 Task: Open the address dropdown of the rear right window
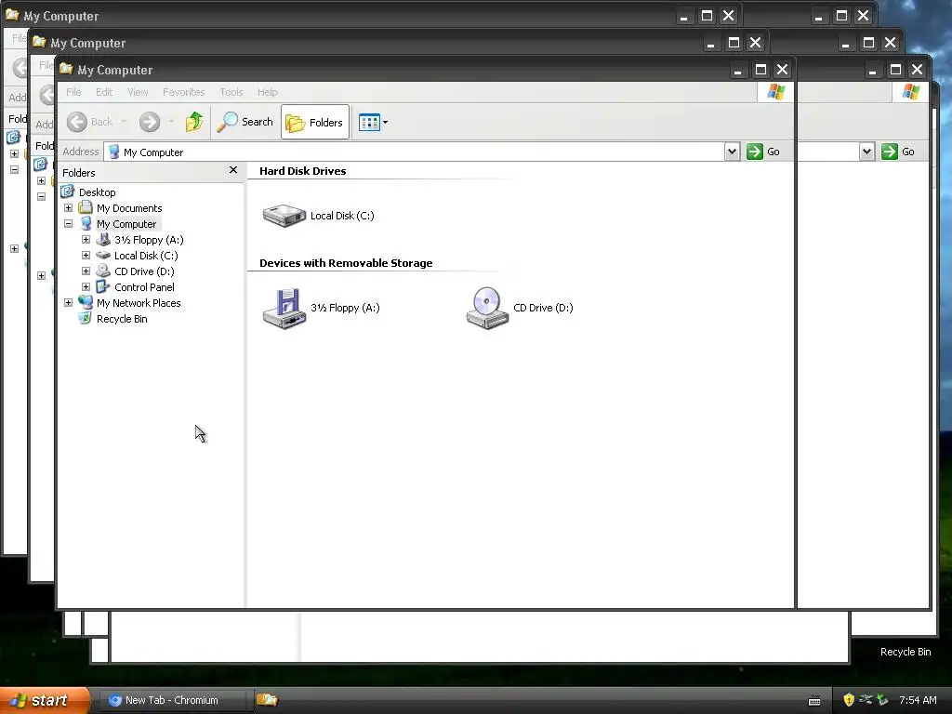click(x=867, y=152)
